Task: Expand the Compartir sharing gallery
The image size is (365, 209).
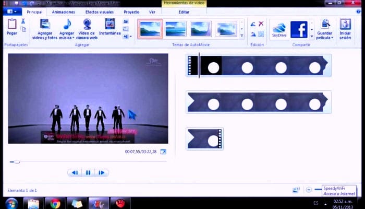Action: click(312, 36)
